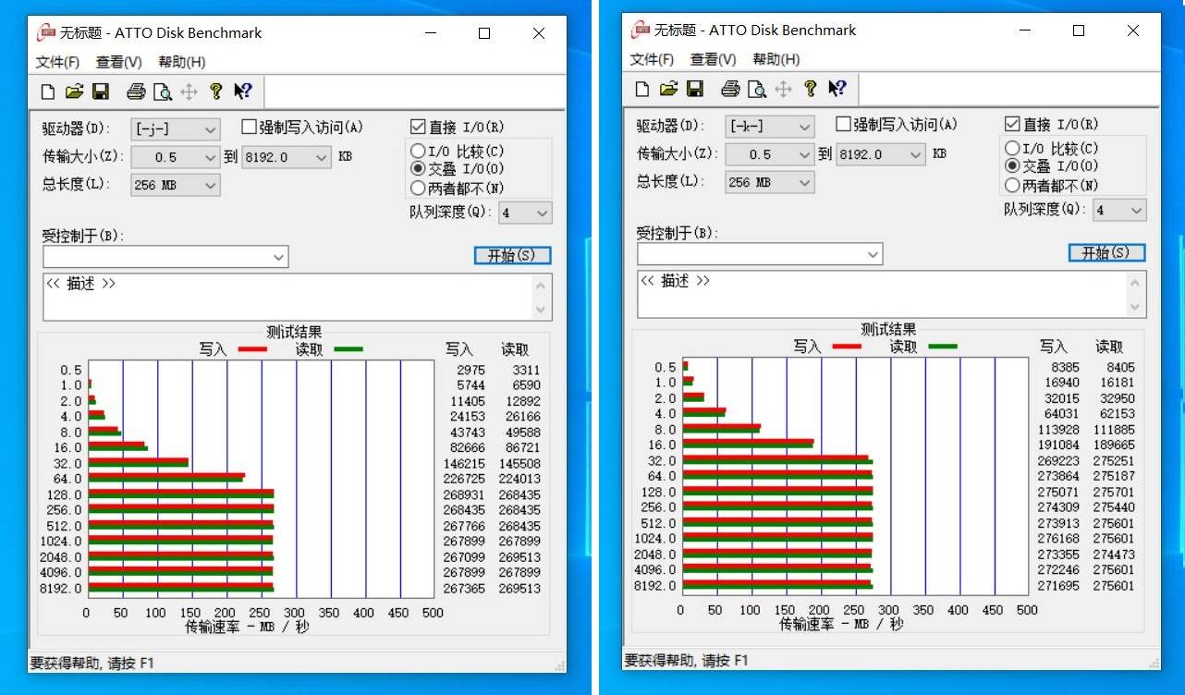Screen dimensions: 1185x695
Task: Open queue depth dropdown in right window
Action: [1119, 210]
